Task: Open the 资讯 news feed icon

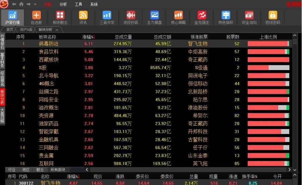Action: pos(83,17)
